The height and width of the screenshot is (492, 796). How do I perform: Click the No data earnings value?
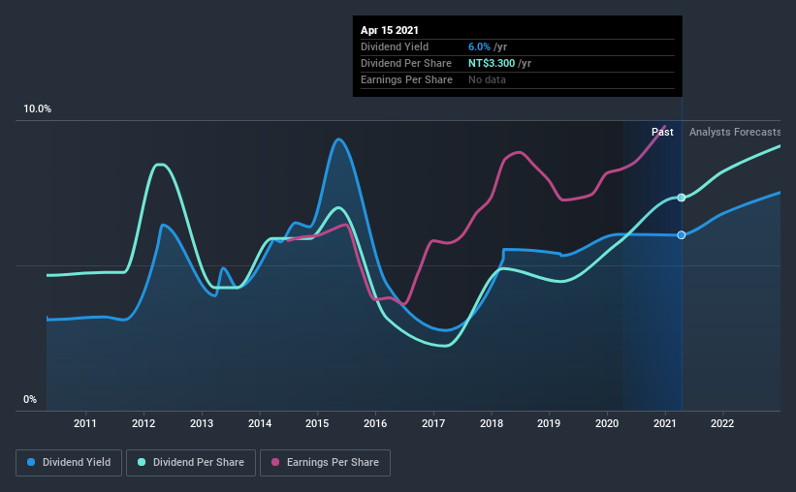click(487, 79)
